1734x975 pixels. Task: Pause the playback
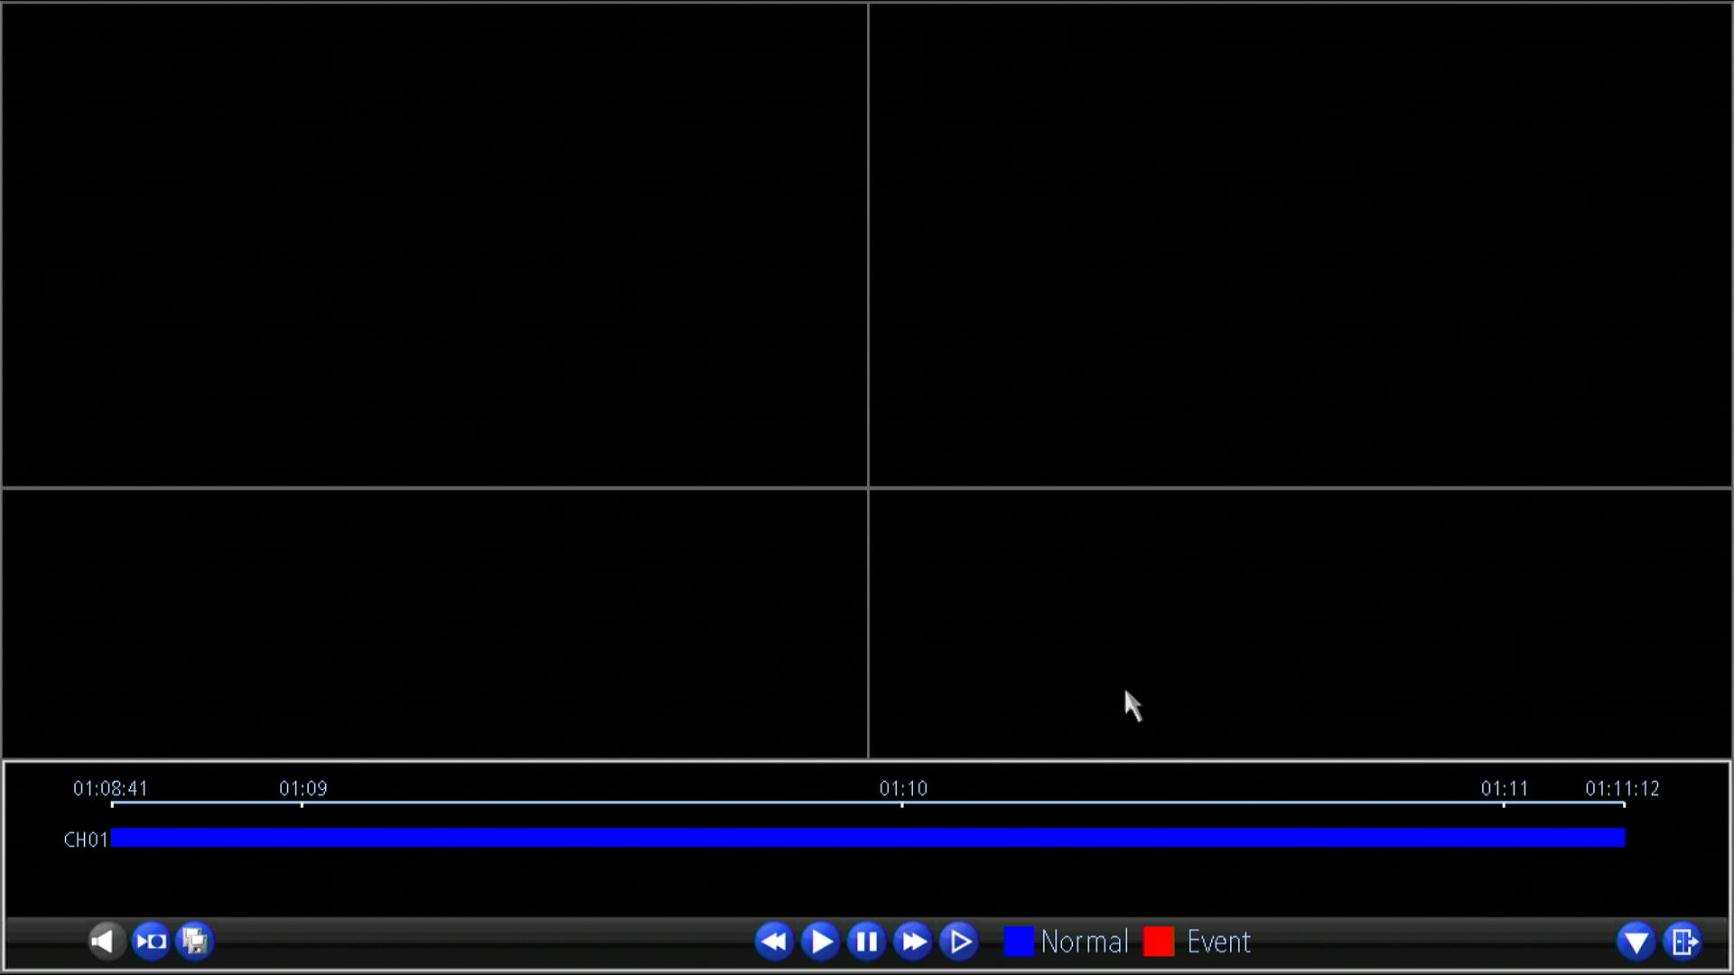[866, 942]
